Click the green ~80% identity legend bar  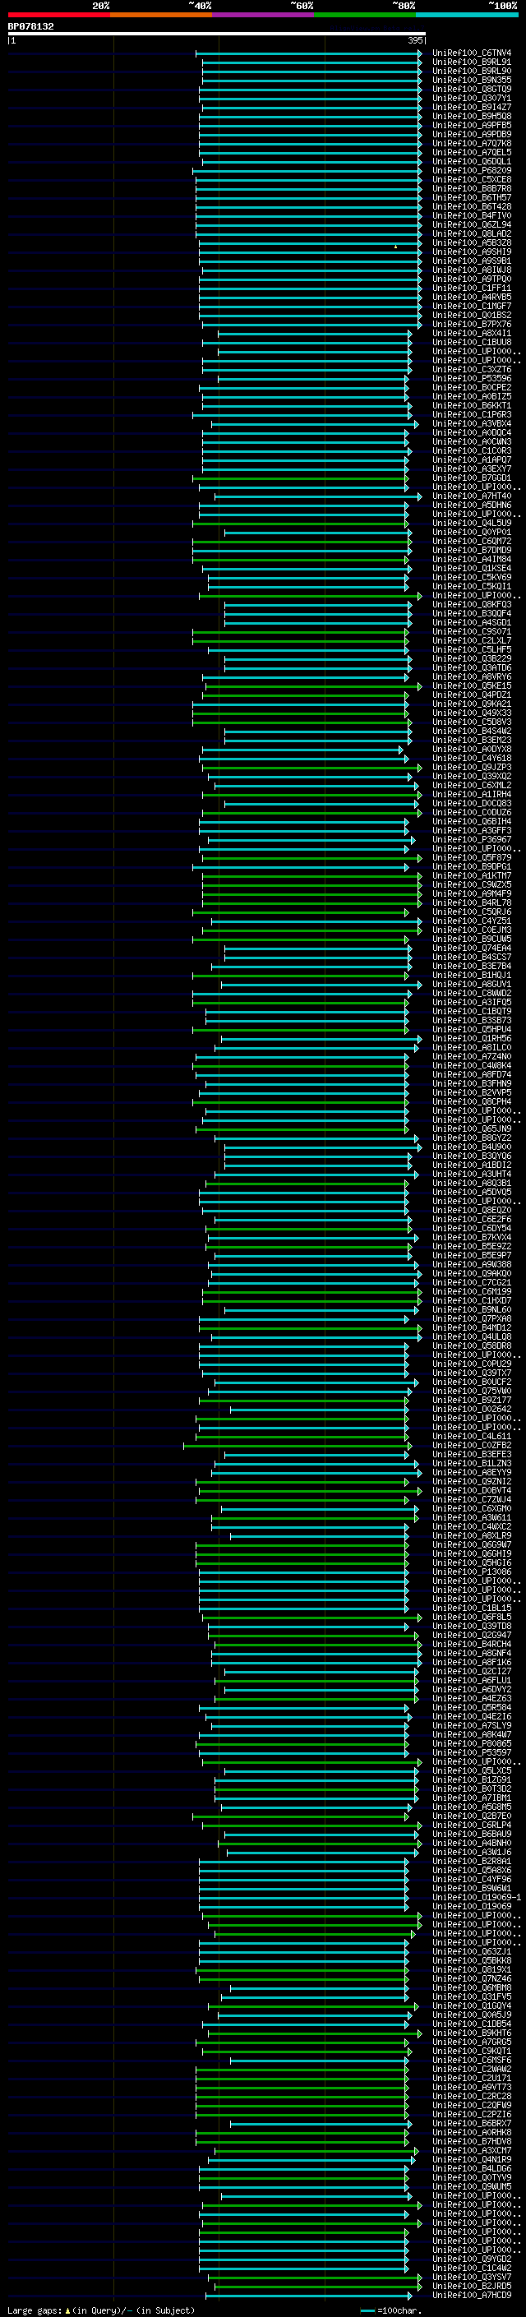[x=365, y=16]
